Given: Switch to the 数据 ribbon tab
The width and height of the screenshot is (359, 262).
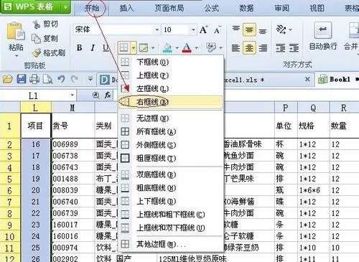Looking at the screenshot, I should (246, 8).
